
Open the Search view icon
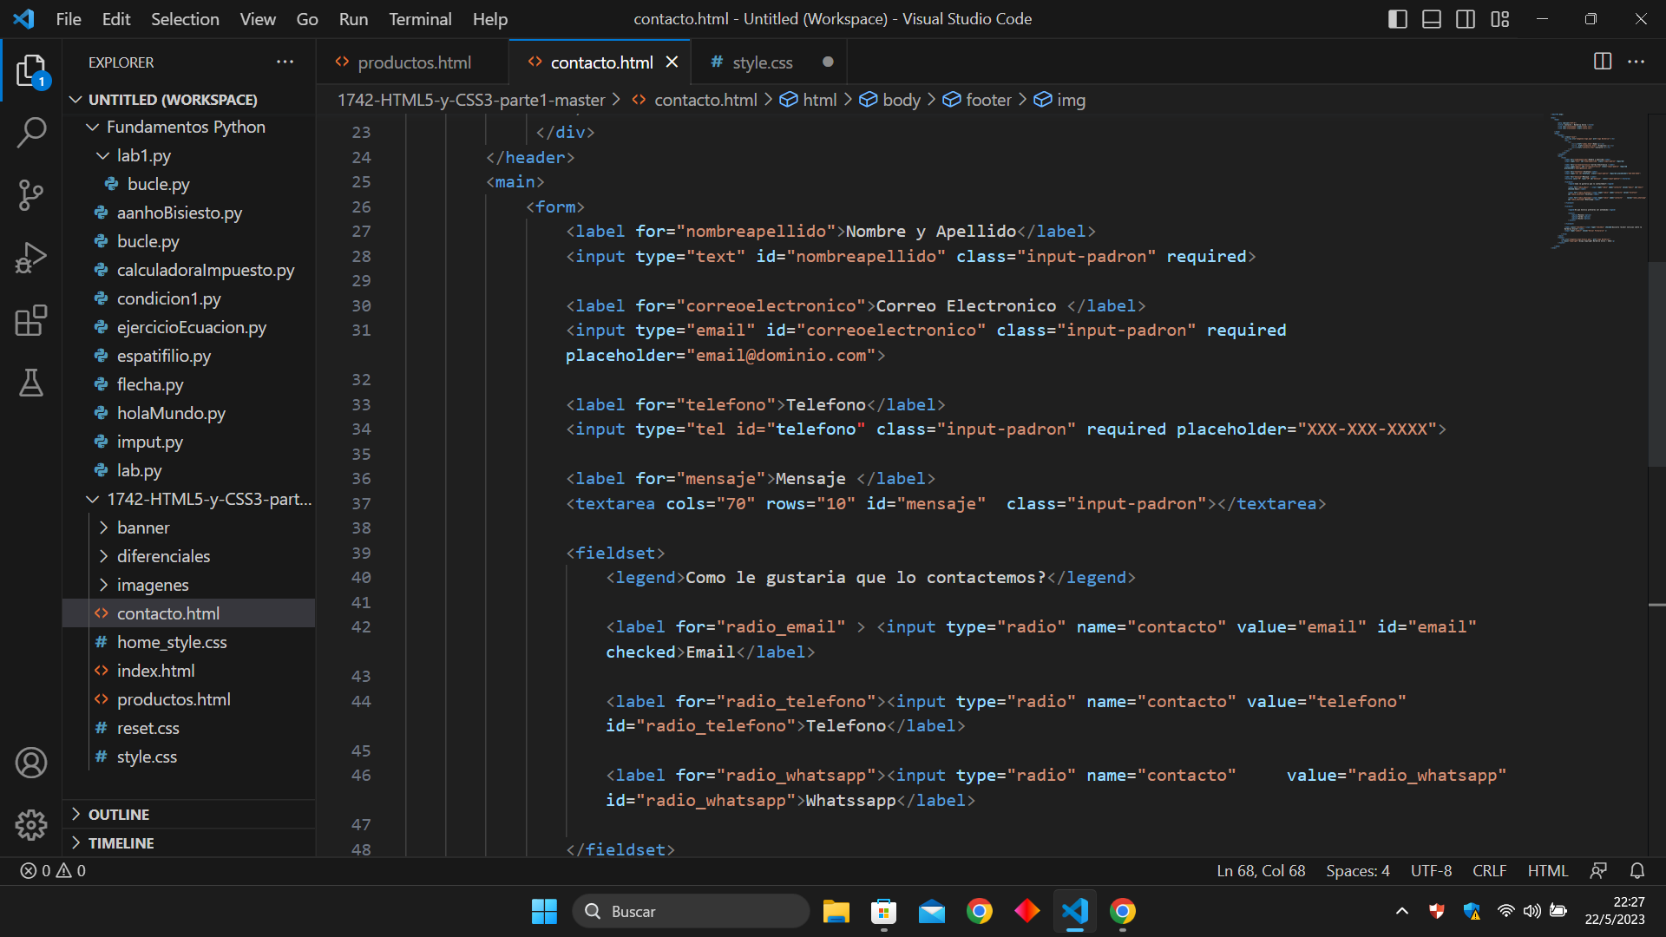[31, 133]
